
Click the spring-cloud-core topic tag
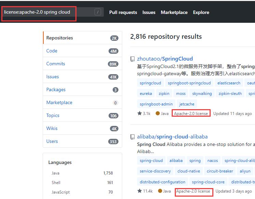click(x=208, y=182)
